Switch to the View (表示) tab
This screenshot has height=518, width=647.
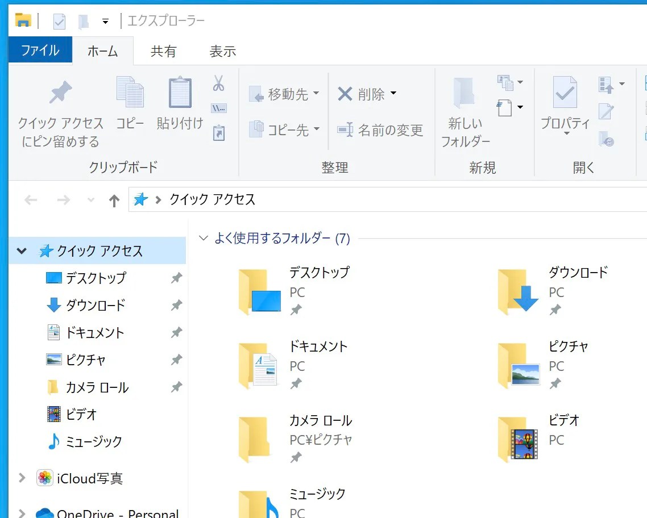[223, 51]
